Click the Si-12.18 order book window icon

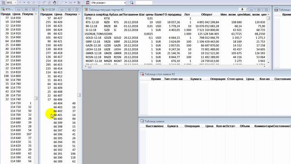(x=43, y=9)
